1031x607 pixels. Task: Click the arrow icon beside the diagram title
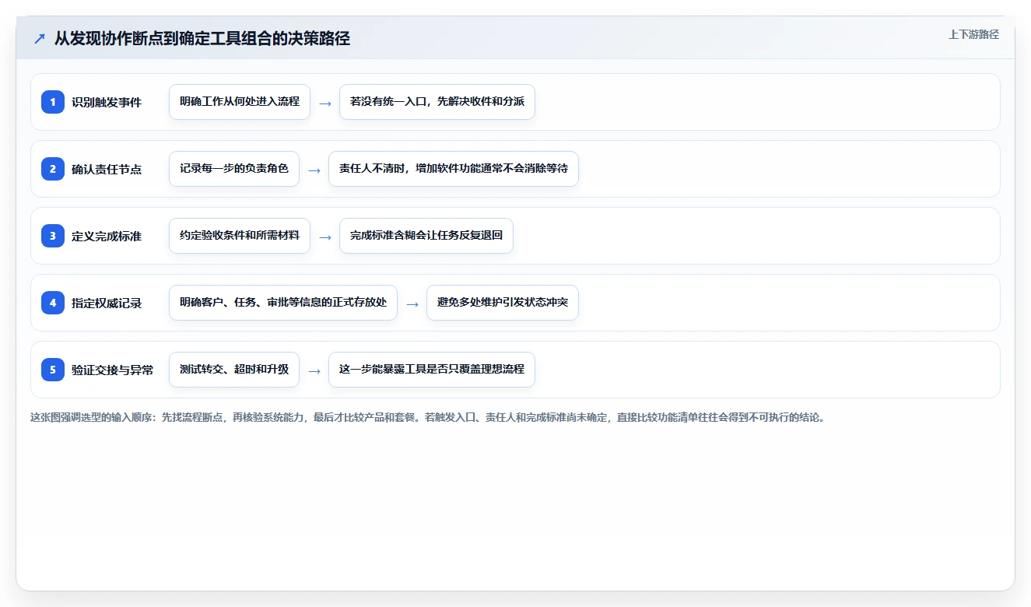click(40, 39)
